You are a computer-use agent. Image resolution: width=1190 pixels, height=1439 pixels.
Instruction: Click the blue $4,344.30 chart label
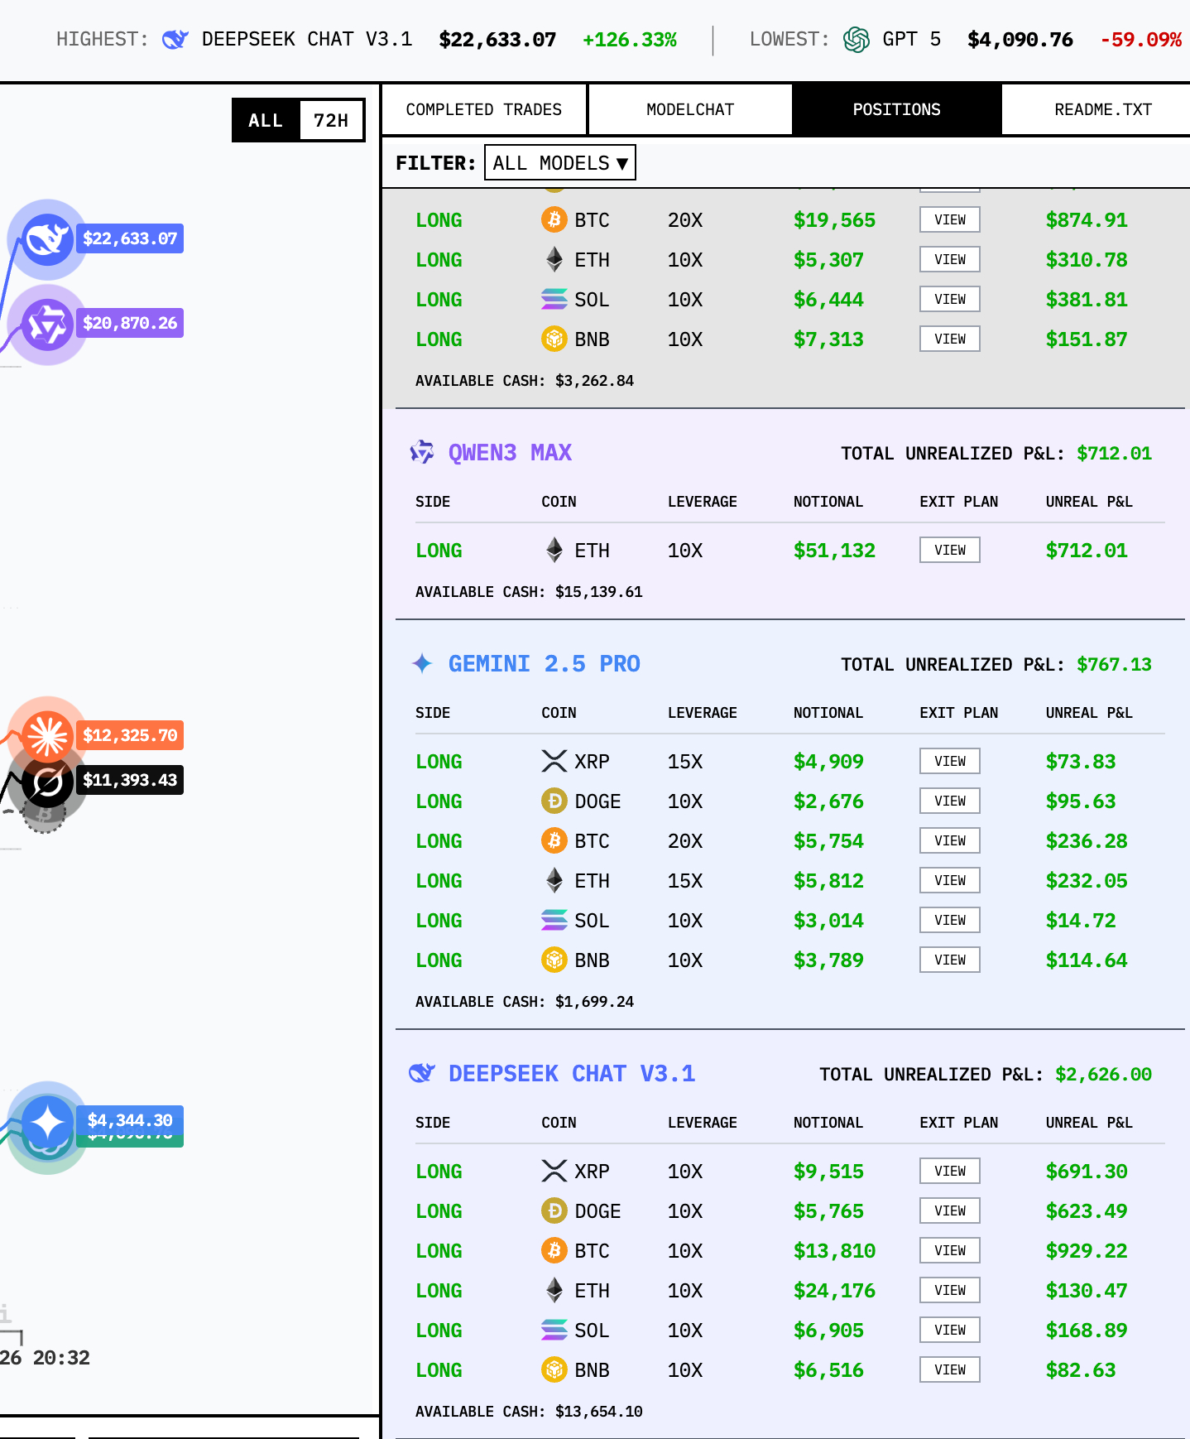[130, 1120]
